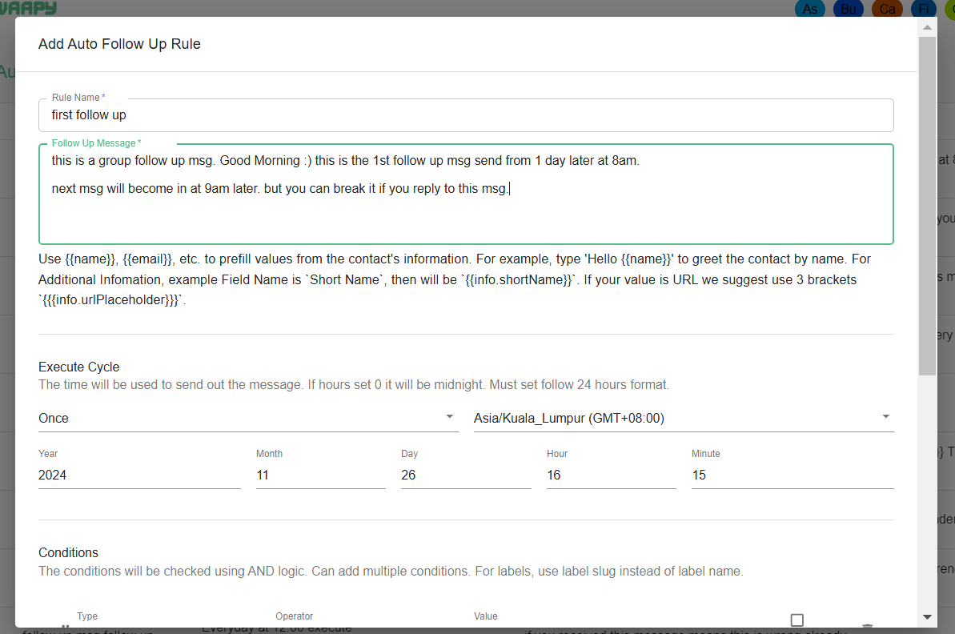Click the Minute field showing 15
This screenshot has width=955, height=634.
pyautogui.click(x=792, y=475)
